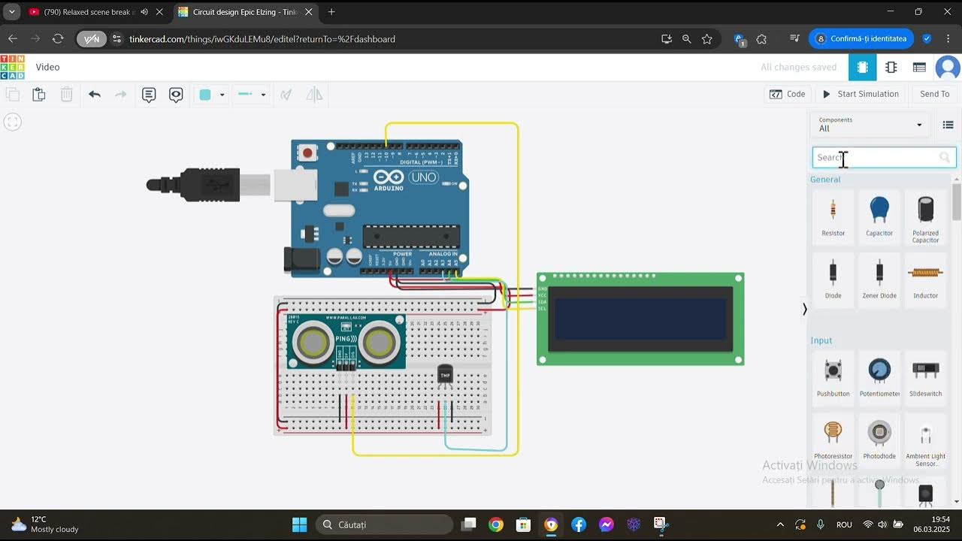
Task: Click the Paste toolbar icon
Action: click(39, 95)
